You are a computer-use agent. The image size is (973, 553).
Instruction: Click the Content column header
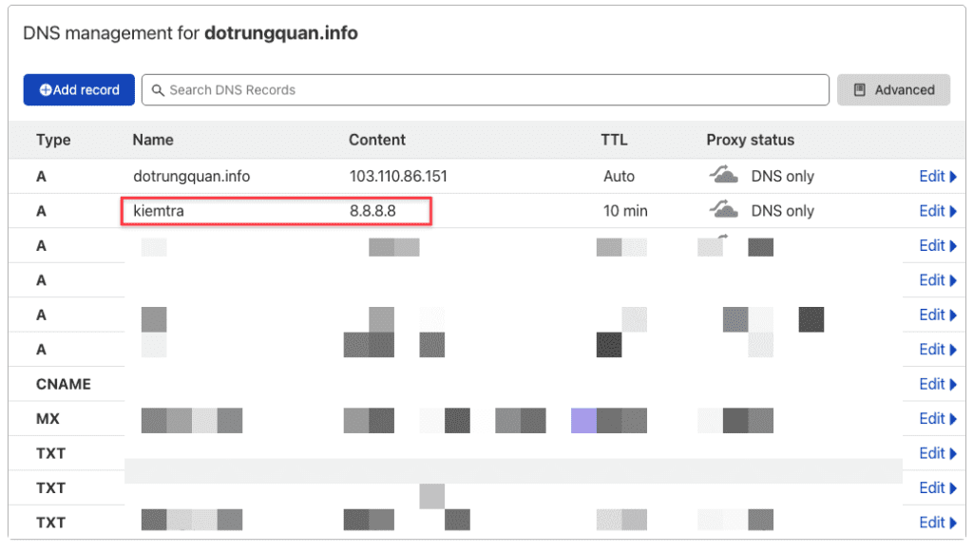(377, 140)
